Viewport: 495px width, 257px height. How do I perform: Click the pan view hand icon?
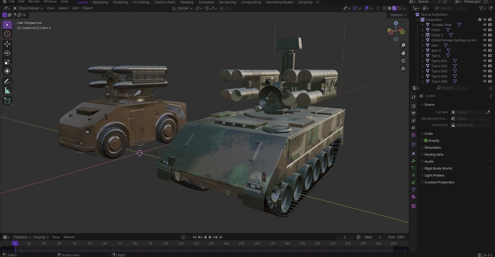click(403, 53)
